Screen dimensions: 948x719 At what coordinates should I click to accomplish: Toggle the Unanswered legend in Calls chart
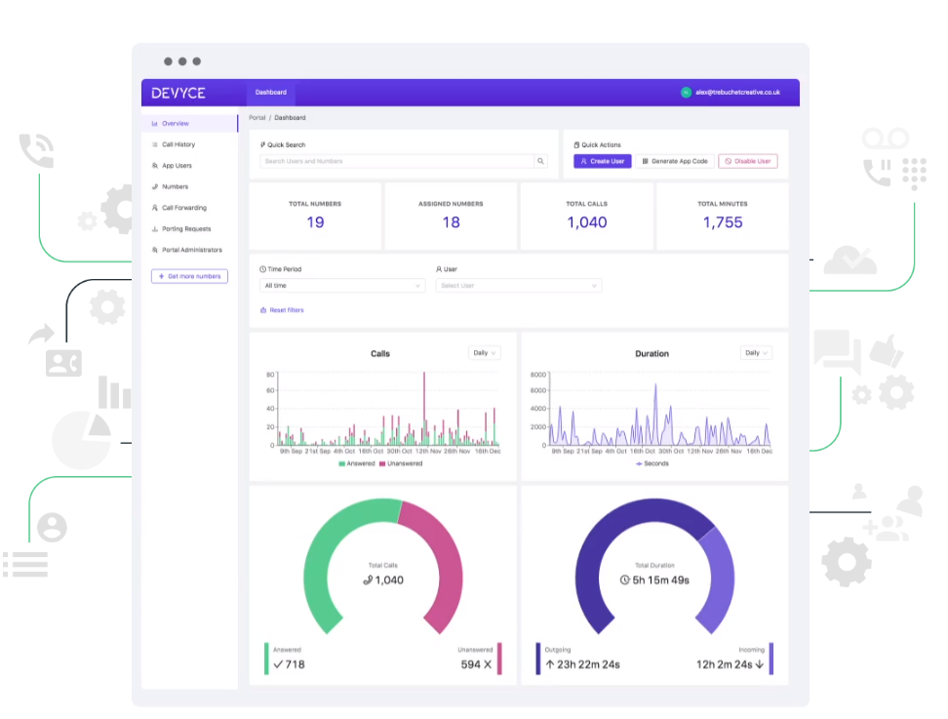(401, 463)
